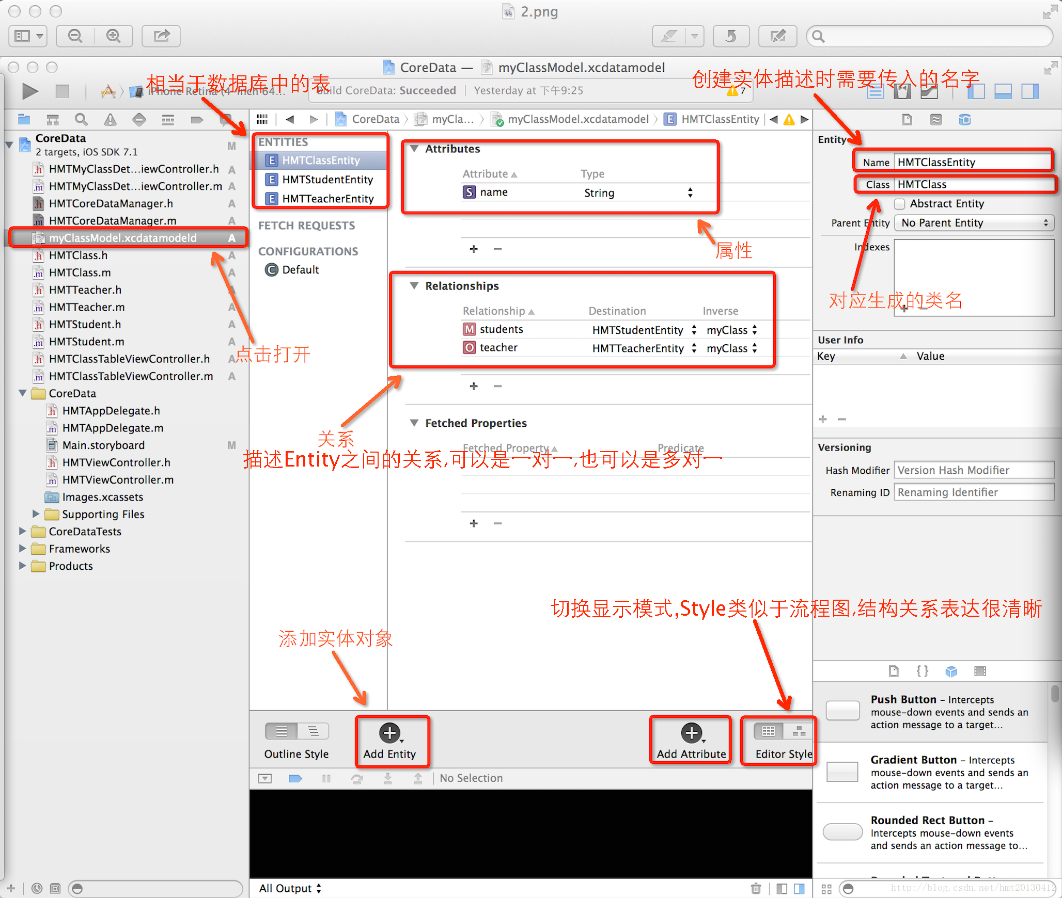Viewport: 1062px width, 898px height.
Task: Click the Preview search field
Action: (x=930, y=36)
